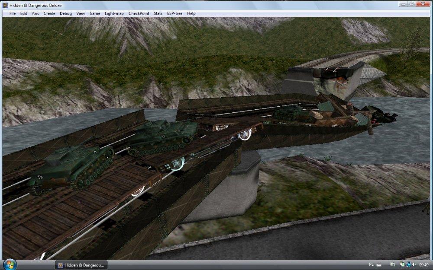Viewport: 433px width, 270px height.
Task: Open the Debug menu
Action: [66, 13]
